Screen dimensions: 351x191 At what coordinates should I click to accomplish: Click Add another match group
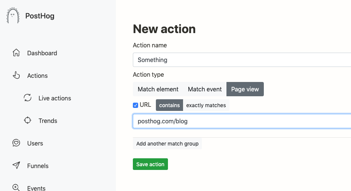[x=167, y=144]
